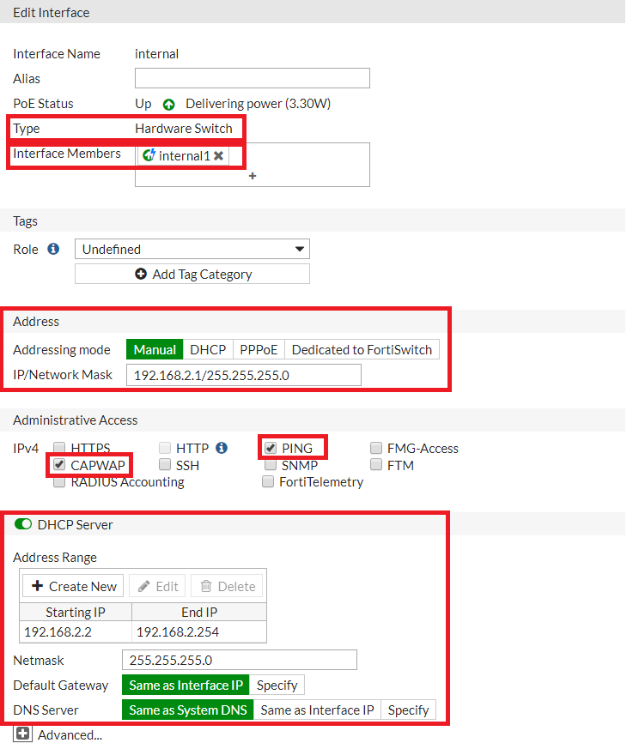Select DHCP addressing mode
Image resolution: width=627 pixels, height=743 pixels.
pyautogui.click(x=208, y=349)
